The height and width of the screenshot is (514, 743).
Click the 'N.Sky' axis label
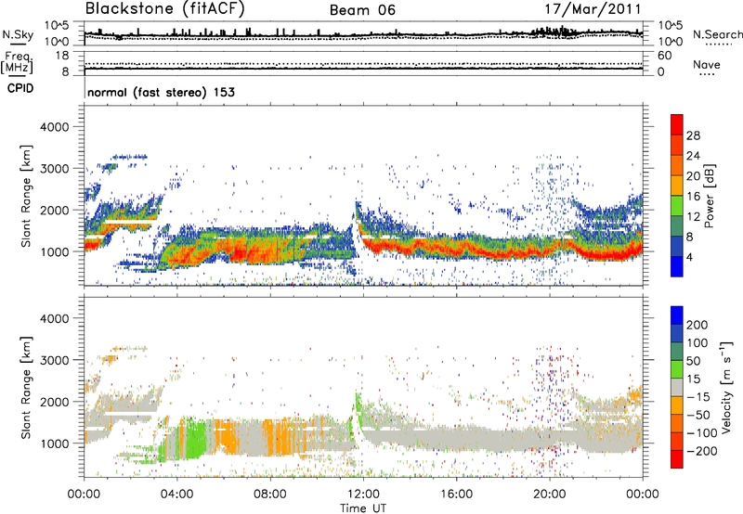point(18,34)
